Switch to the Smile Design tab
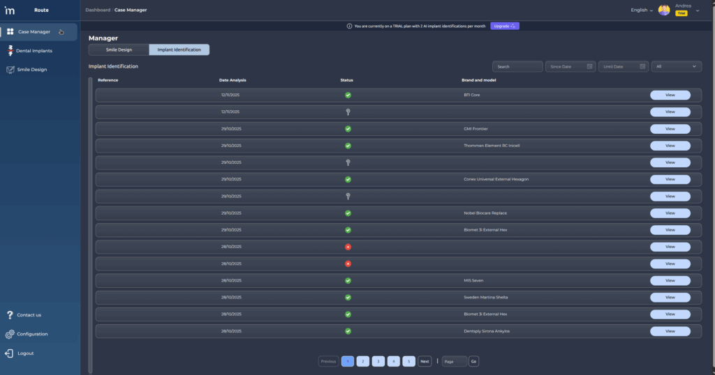Screen dimensions: 715x375 [119, 49]
